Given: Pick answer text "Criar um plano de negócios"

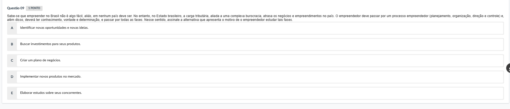Looking at the screenshot, I should tap(40, 60).
